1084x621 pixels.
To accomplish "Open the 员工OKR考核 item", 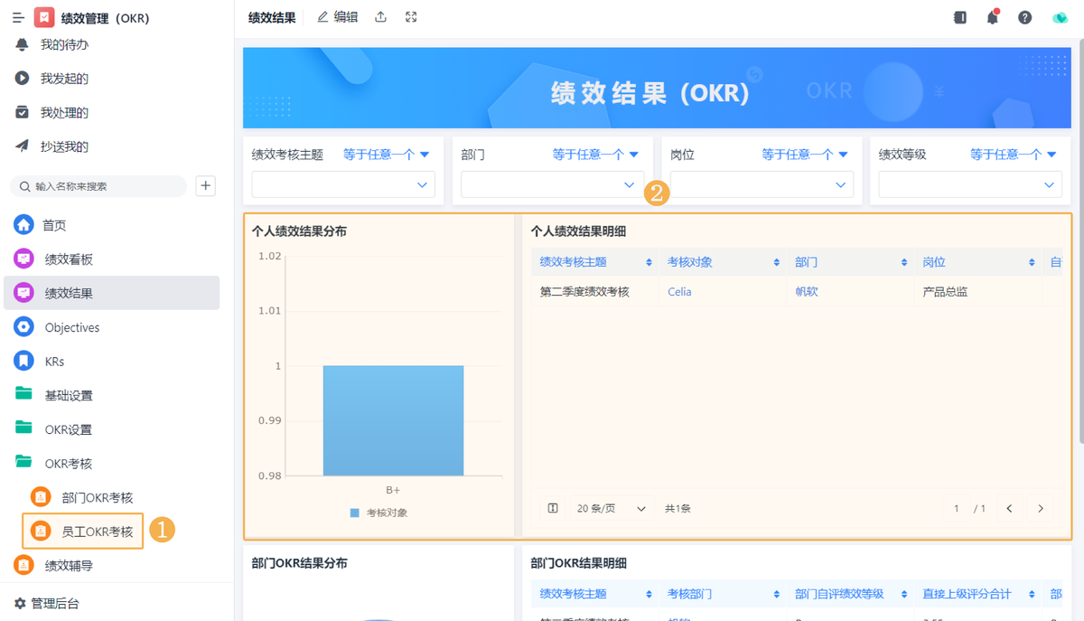I will (97, 532).
